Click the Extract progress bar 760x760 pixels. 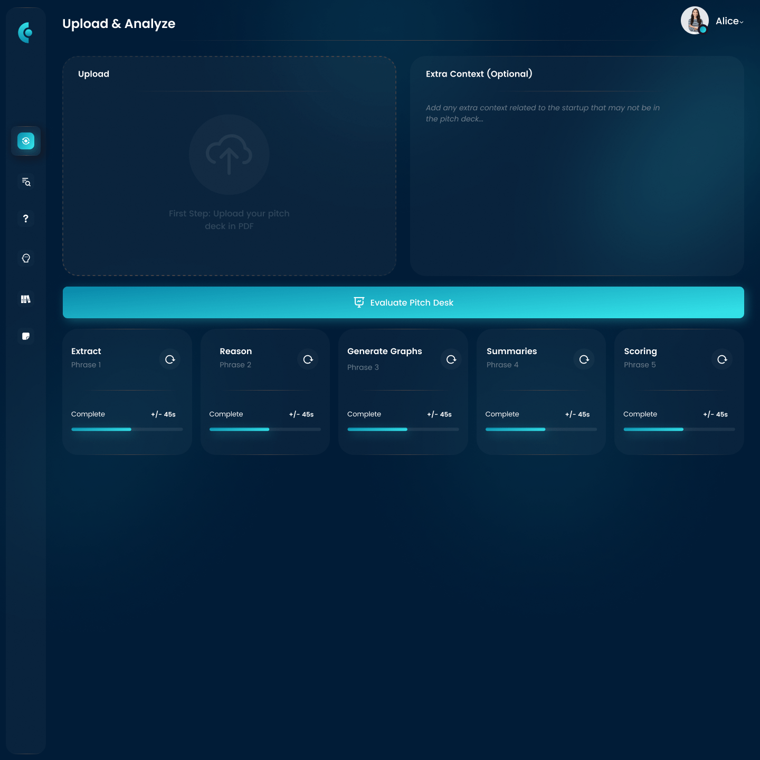pyautogui.click(x=127, y=430)
